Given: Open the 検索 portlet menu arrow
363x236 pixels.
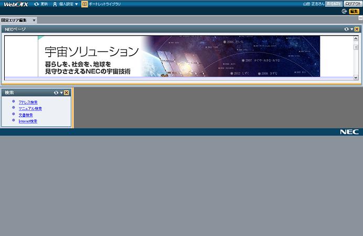Looking at the screenshot, I should (61, 93).
